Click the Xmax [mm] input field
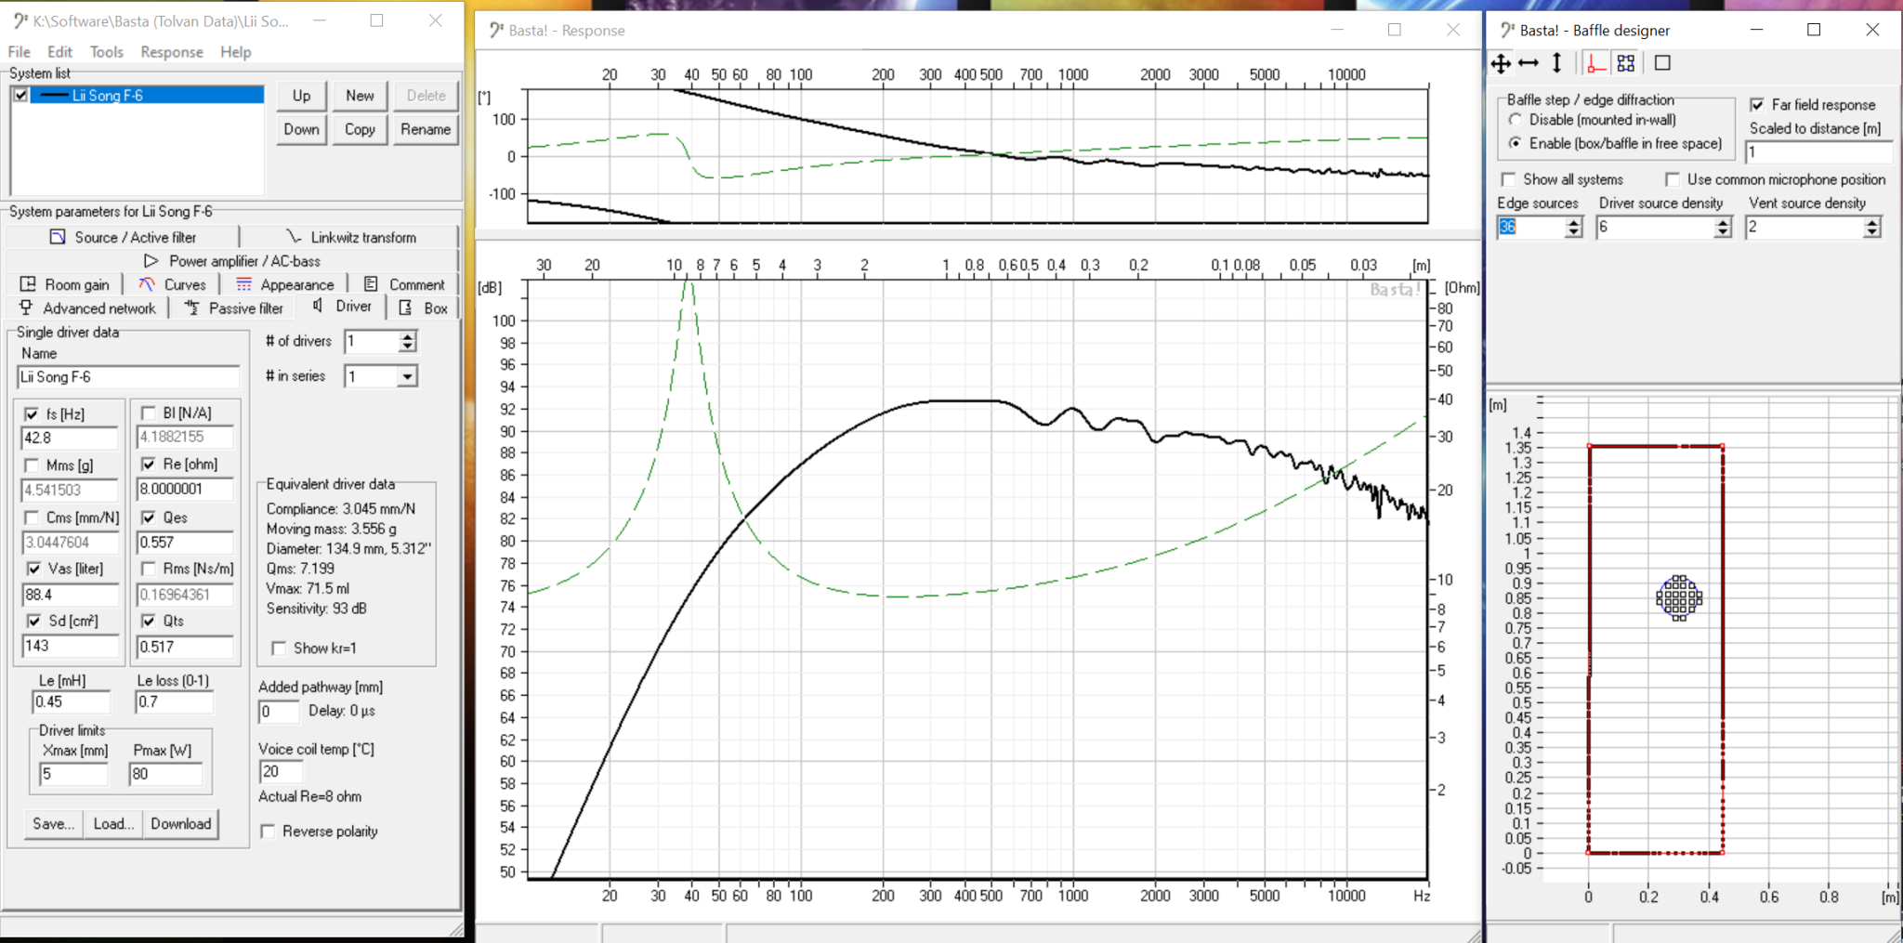Image resolution: width=1903 pixels, height=943 pixels. pyautogui.click(x=73, y=773)
